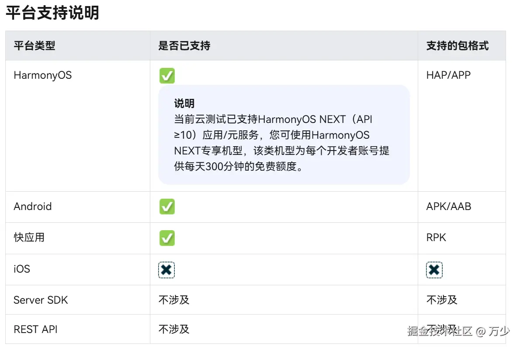
Task: Click the 说明 note title in HarmonyOS row
Action: click(x=184, y=104)
